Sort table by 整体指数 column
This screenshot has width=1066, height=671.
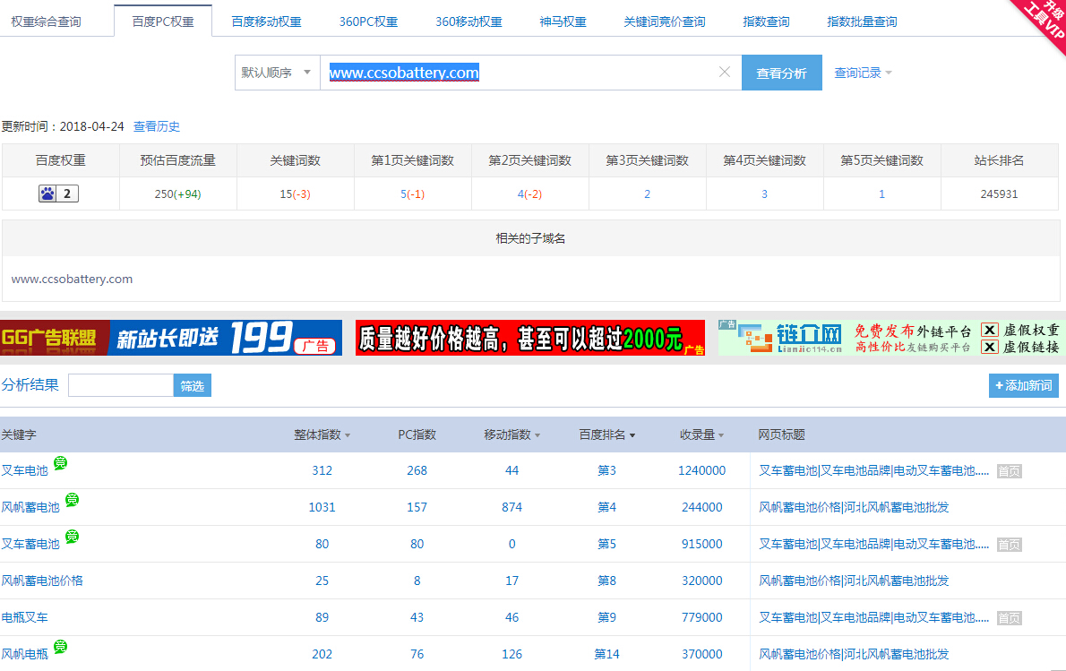pos(322,434)
